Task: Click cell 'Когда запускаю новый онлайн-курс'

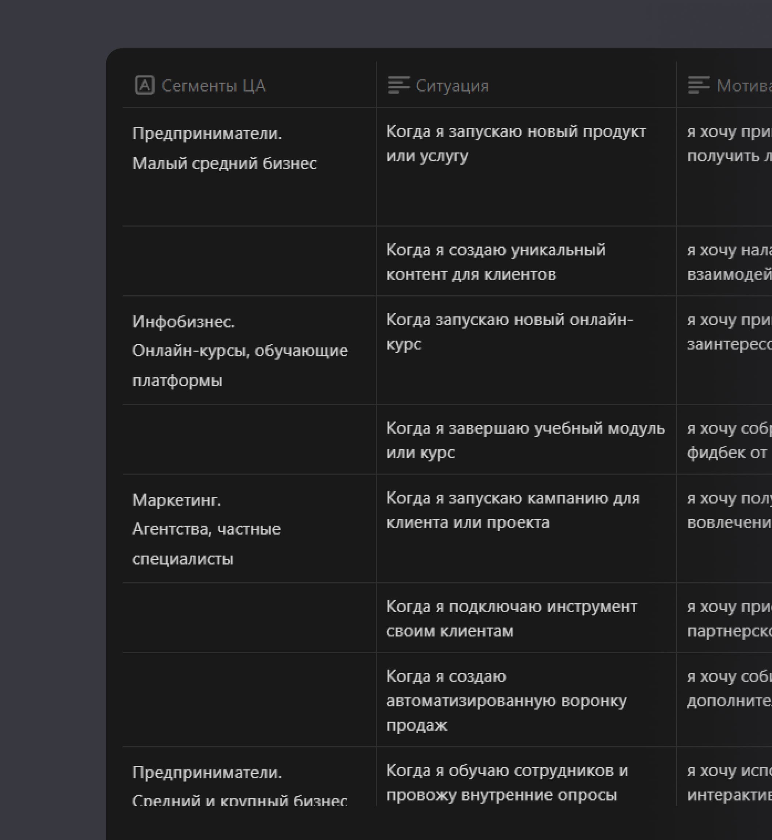Action: coord(509,331)
